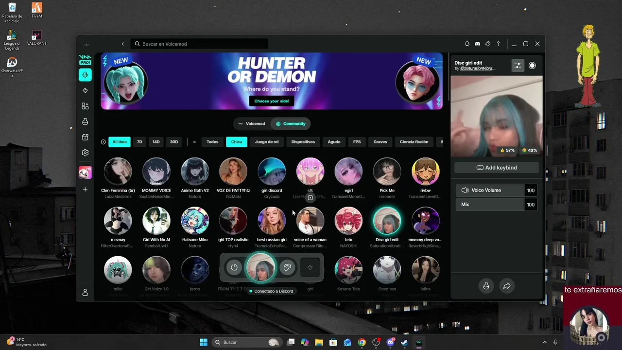This screenshot has height=350, width=622.
Task: Select the Agudo category filter
Action: [x=334, y=142]
